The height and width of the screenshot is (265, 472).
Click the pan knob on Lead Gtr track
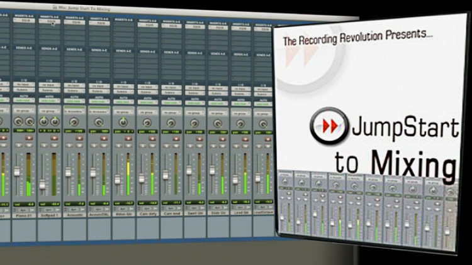click(240, 124)
